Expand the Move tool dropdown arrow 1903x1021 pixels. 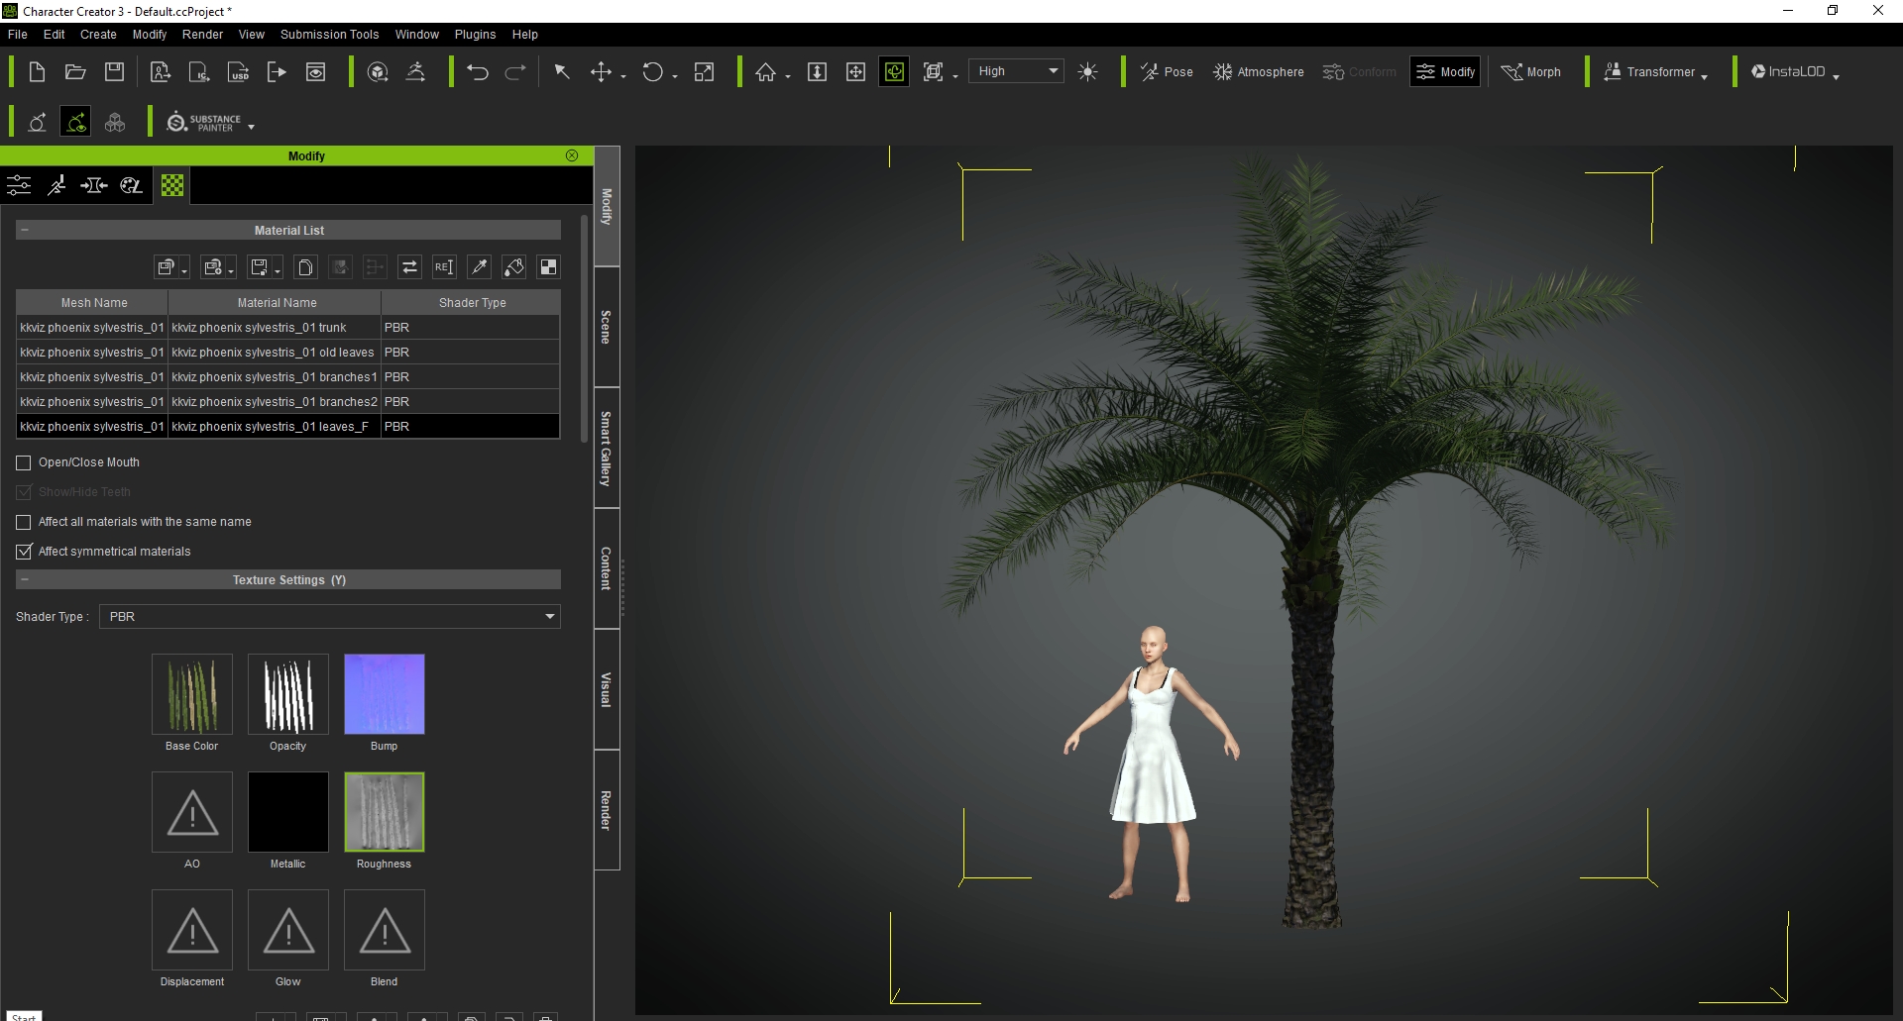tap(623, 76)
